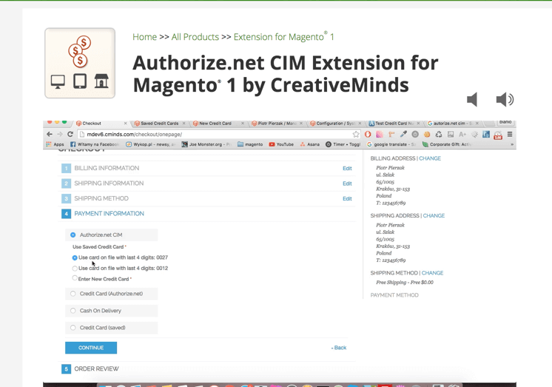The height and width of the screenshot is (387, 552).
Task: Select Enter New Credit Card option
Action: coord(75,279)
